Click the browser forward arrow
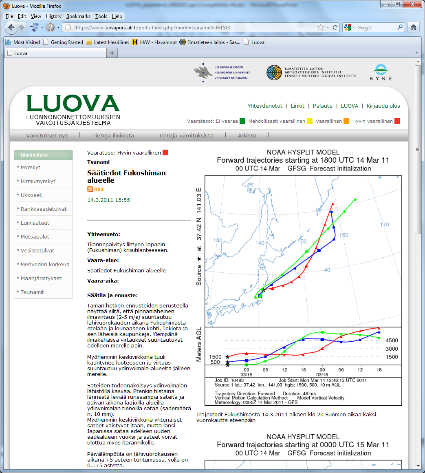The height and width of the screenshot is (473, 425). tap(22, 27)
